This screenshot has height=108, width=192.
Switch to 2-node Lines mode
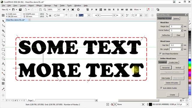coord(173,62)
